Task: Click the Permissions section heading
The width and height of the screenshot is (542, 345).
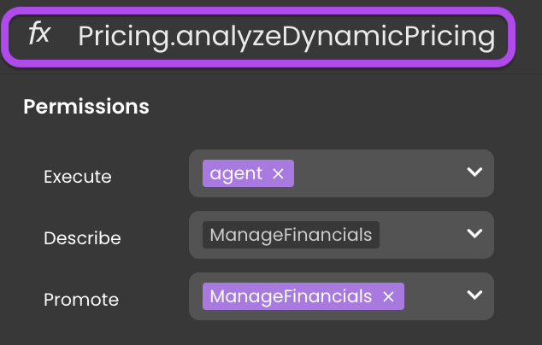Action: pyautogui.click(x=86, y=107)
